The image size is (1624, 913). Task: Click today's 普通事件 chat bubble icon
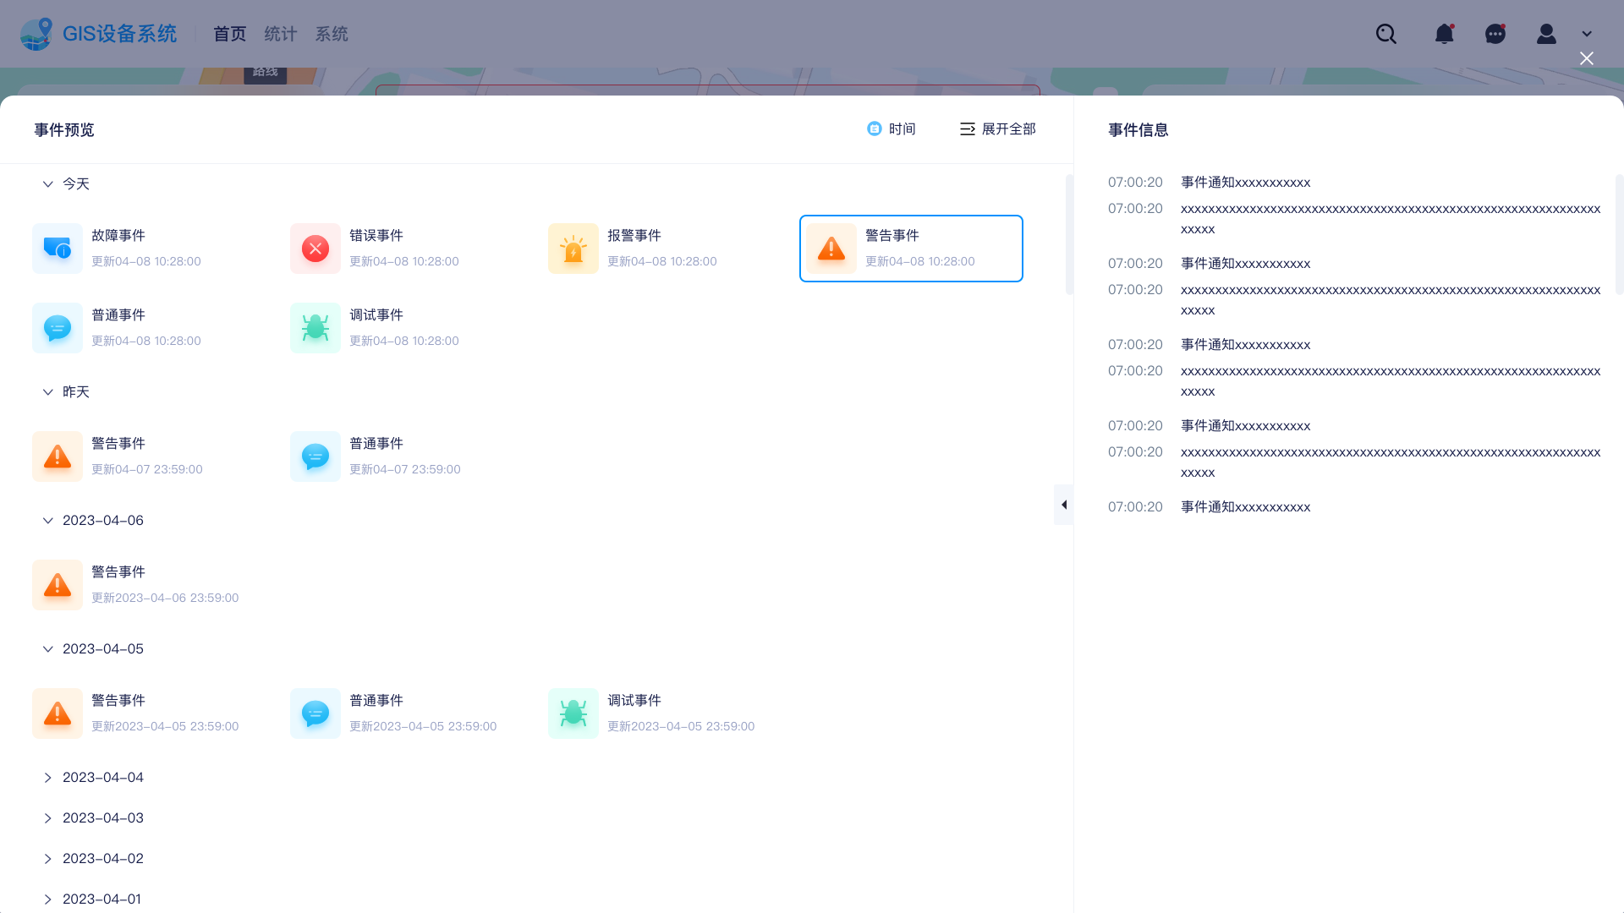pos(58,328)
